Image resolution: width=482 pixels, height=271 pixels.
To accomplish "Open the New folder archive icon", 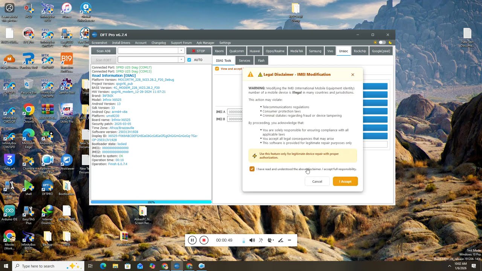I will tap(124, 238).
